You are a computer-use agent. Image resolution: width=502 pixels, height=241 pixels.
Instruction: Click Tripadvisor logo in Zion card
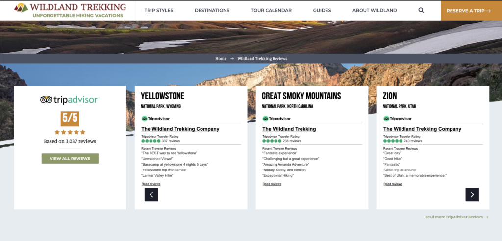coord(398,119)
